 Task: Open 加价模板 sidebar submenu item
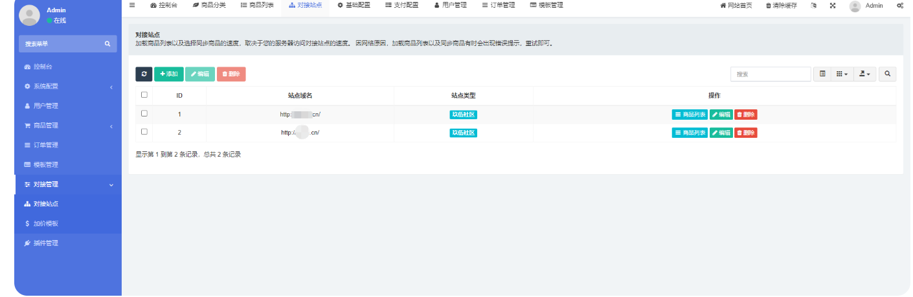point(68,223)
